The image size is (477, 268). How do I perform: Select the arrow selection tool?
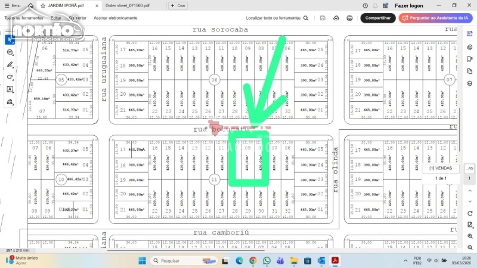(10, 40)
